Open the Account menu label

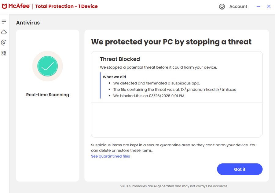tap(238, 6)
